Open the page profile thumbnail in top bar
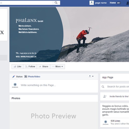 tap(92, 3)
